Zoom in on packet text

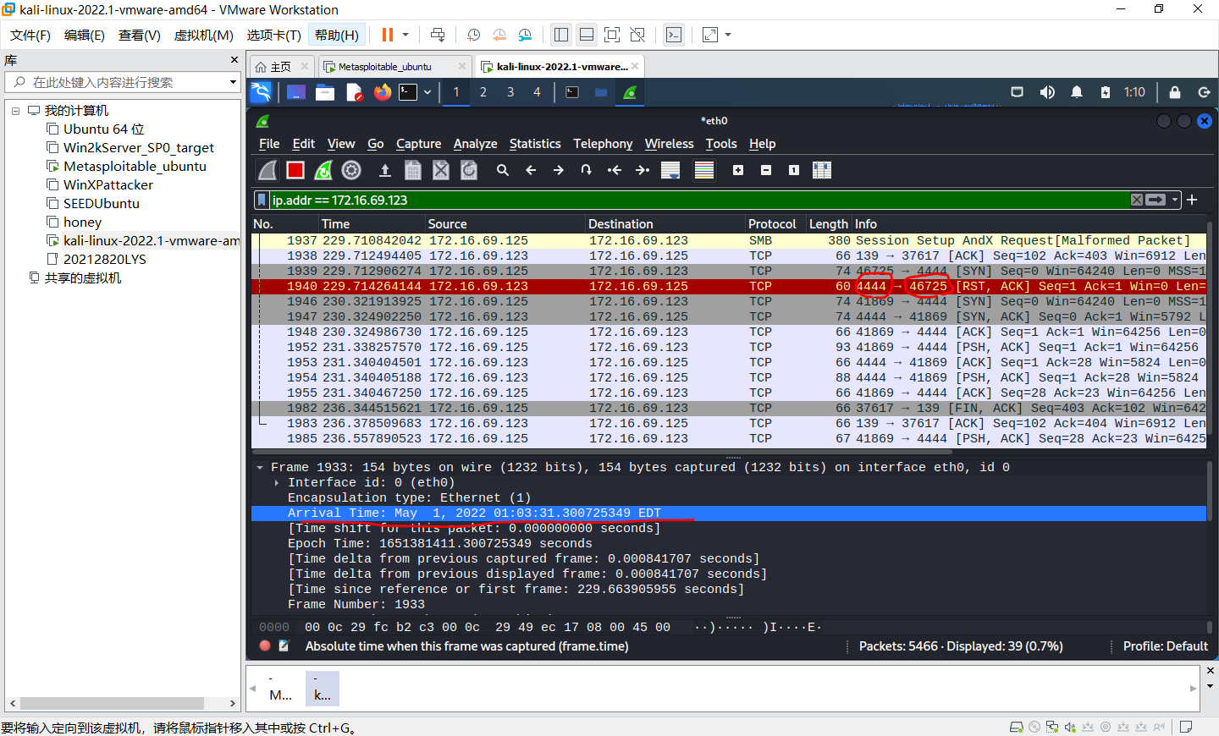(738, 170)
